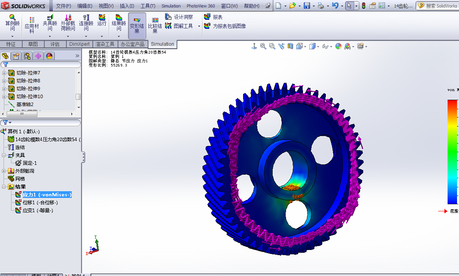Click the Save icon
Screen dimensions: 459x276
(x=307, y=6)
